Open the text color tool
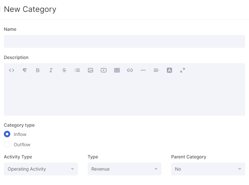249x185 pixels. pyautogui.click(x=169, y=70)
